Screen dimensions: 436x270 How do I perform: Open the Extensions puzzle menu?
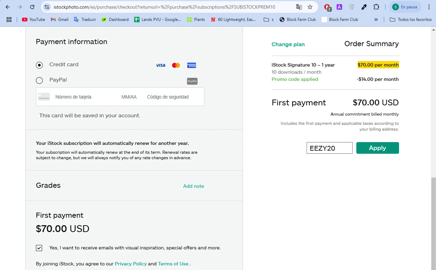pyautogui.click(x=376, y=7)
